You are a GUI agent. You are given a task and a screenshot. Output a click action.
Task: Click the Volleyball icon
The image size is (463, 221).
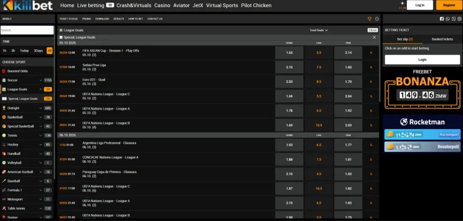pos(4,163)
